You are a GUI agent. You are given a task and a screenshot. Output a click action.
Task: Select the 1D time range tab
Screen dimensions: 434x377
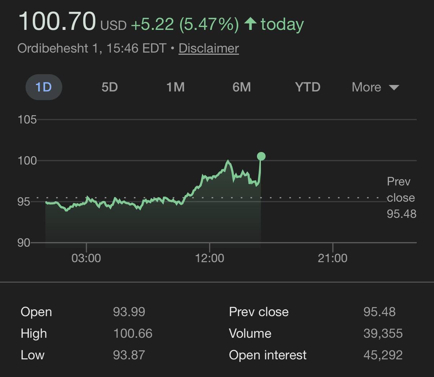[x=44, y=87]
